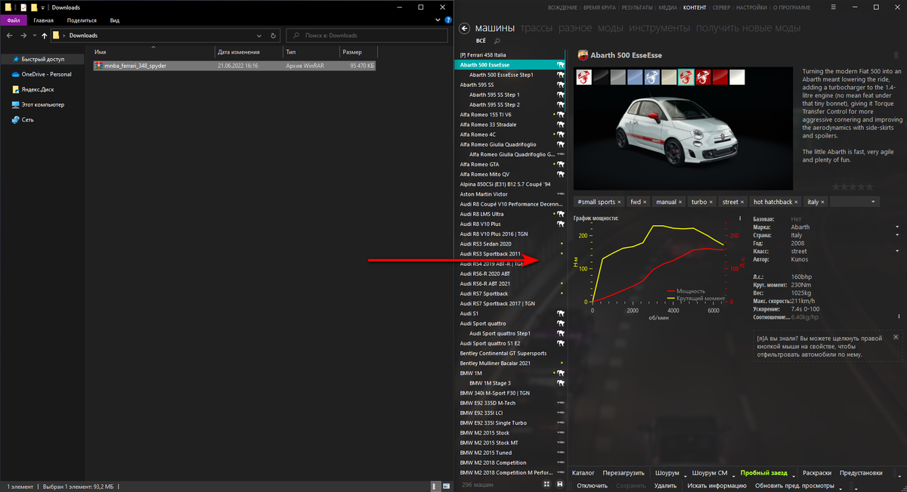Open search magnifier next to ВСЁ filter
The height and width of the screenshot is (492, 907).
(497, 41)
